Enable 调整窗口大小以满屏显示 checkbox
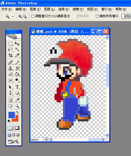This screenshot has height=156, width=131. coord(33,16)
